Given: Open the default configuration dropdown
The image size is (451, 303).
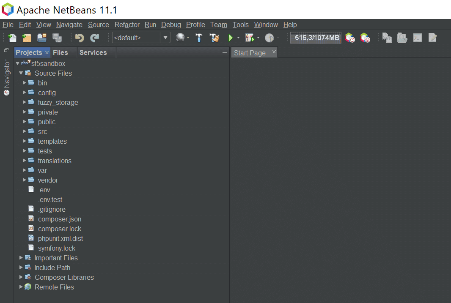Looking at the screenshot, I should (x=165, y=38).
